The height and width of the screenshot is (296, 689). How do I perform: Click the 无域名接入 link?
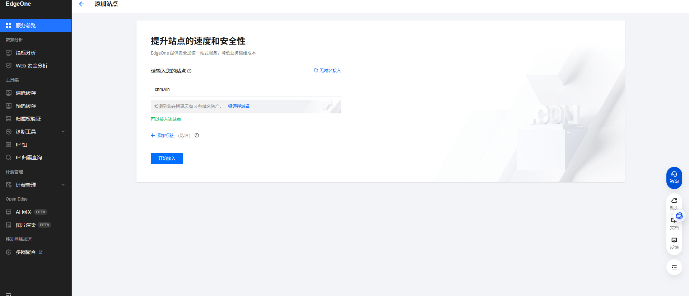coord(330,71)
